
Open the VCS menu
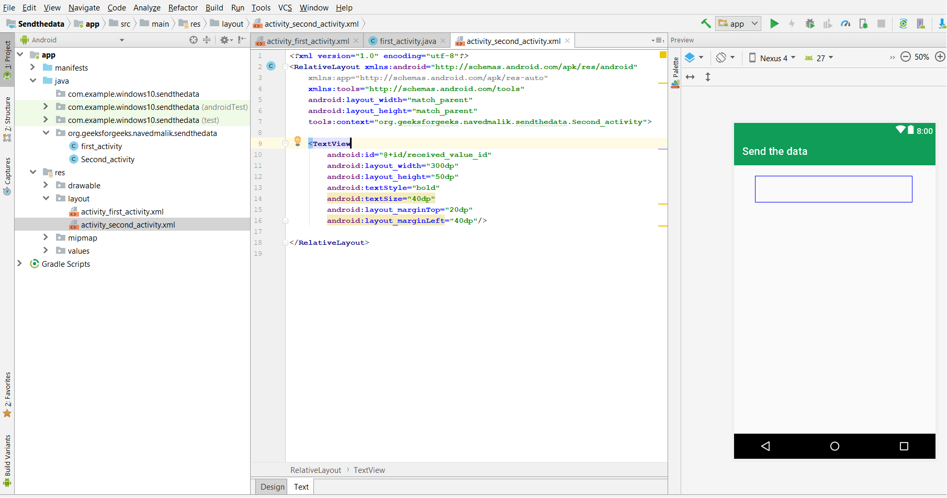[x=285, y=7]
